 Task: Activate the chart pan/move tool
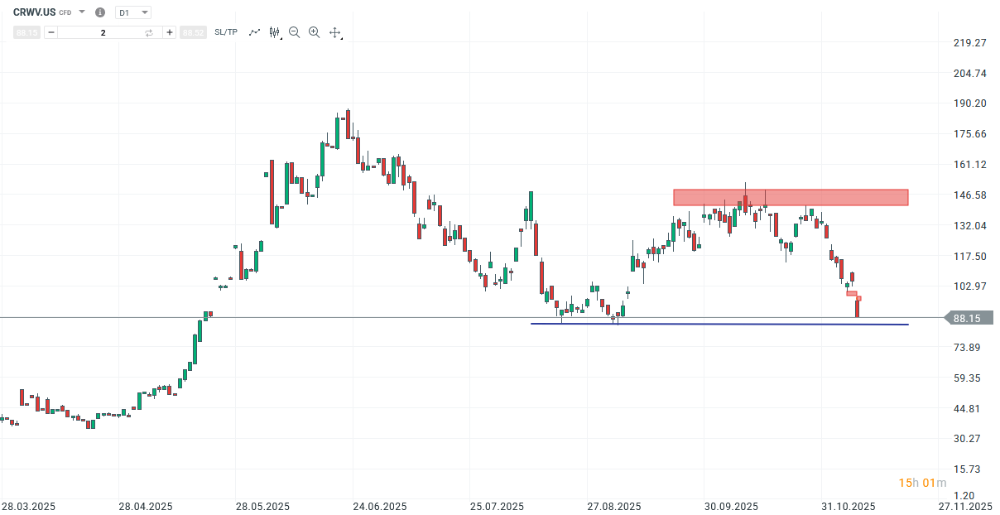click(x=334, y=31)
